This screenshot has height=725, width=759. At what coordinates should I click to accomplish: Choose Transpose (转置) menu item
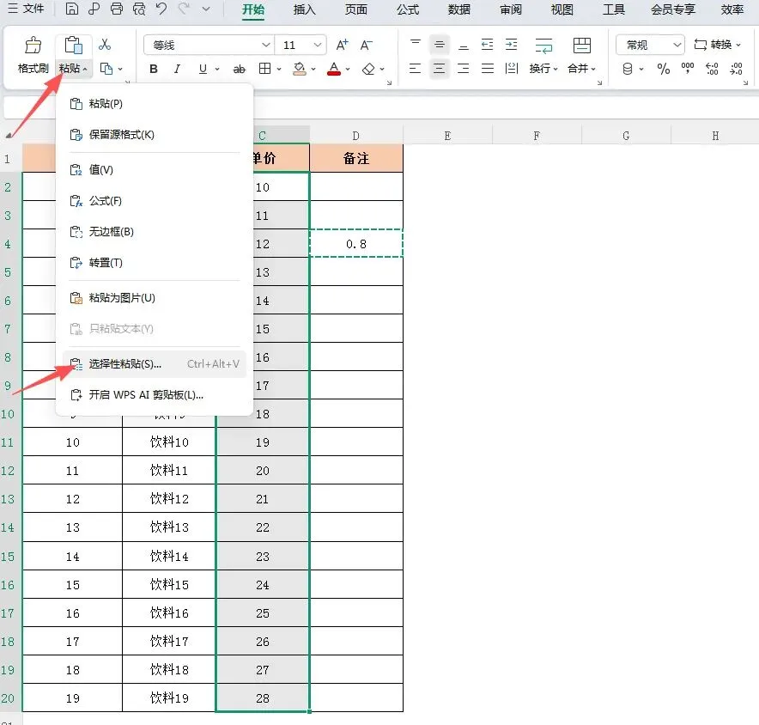coord(155,263)
